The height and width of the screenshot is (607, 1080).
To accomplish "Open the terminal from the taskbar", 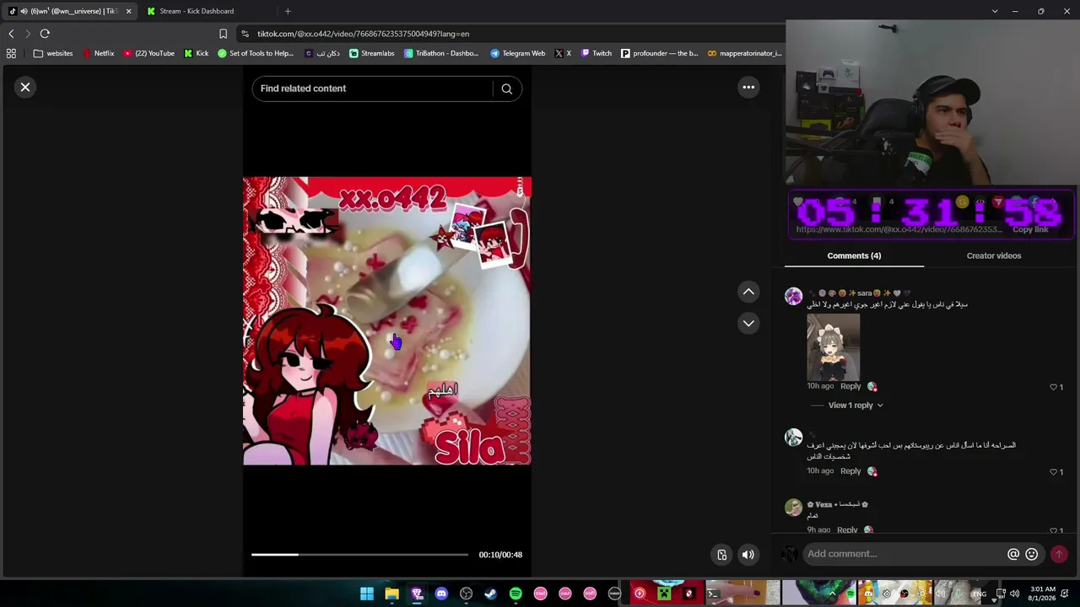I will (713, 594).
